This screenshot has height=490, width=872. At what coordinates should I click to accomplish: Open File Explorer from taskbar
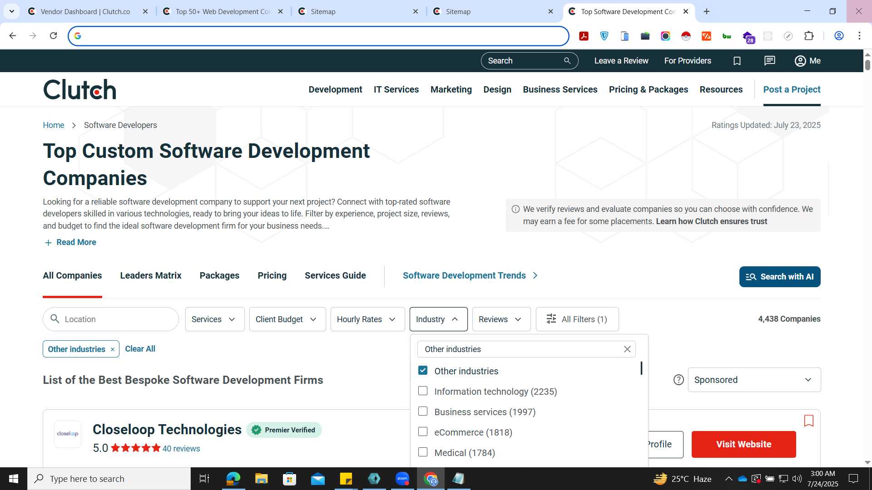point(261,479)
